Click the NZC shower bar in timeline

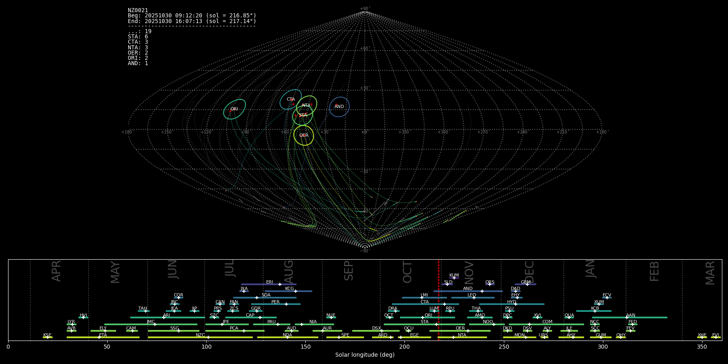[x=200, y=337]
